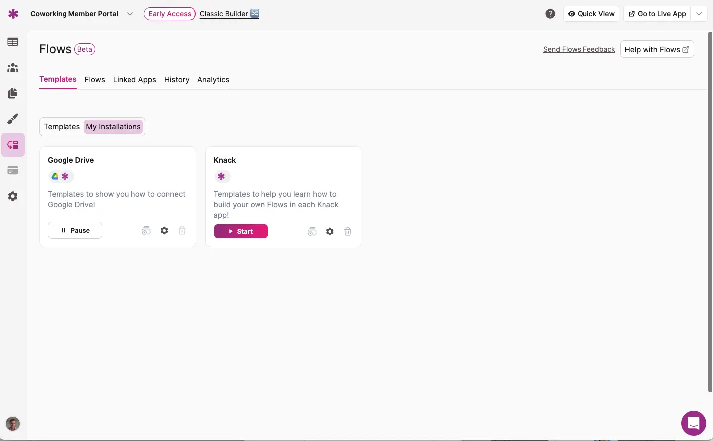The image size is (713, 441).
Task: Switch to the Templates toggle option
Action: point(62,127)
